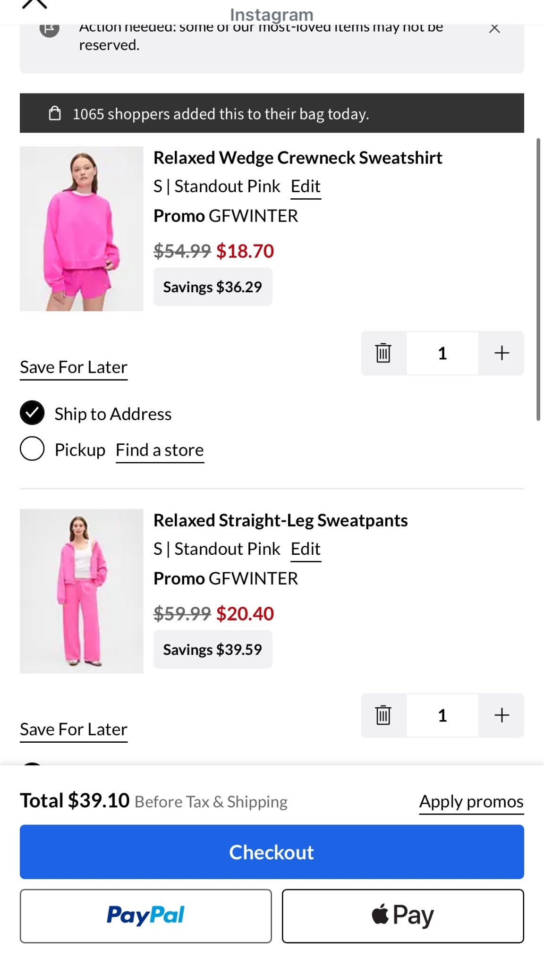Add one more Straight-Leg Sweatpants with plus
Image resolution: width=544 pixels, height=967 pixels.
[501, 715]
